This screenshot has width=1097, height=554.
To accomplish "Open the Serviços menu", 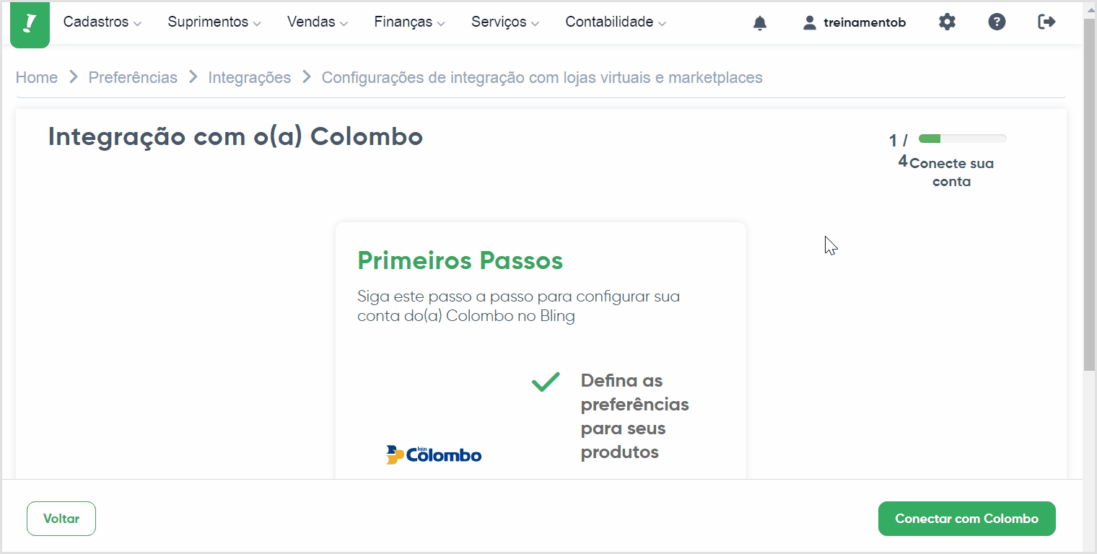I will coord(505,22).
